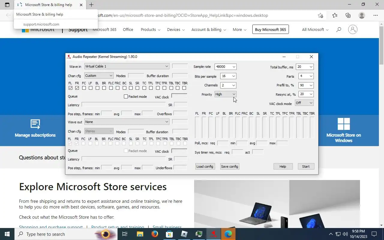This screenshot has height=240, width=384.
Task: Enable Wave in Packet mode
Action: coord(135,97)
